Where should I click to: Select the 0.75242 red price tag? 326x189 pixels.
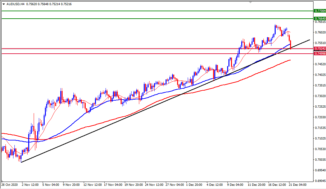pos(320,49)
